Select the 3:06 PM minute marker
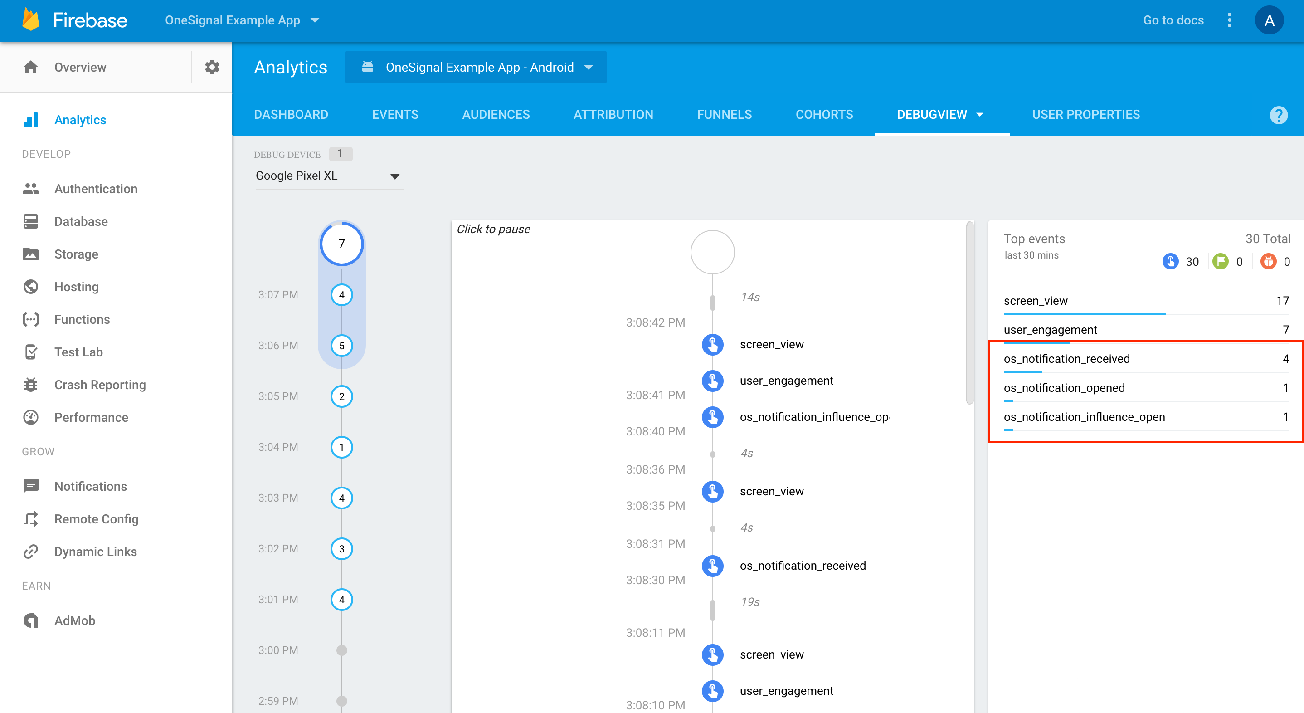Image resolution: width=1304 pixels, height=713 pixels. 342,345
